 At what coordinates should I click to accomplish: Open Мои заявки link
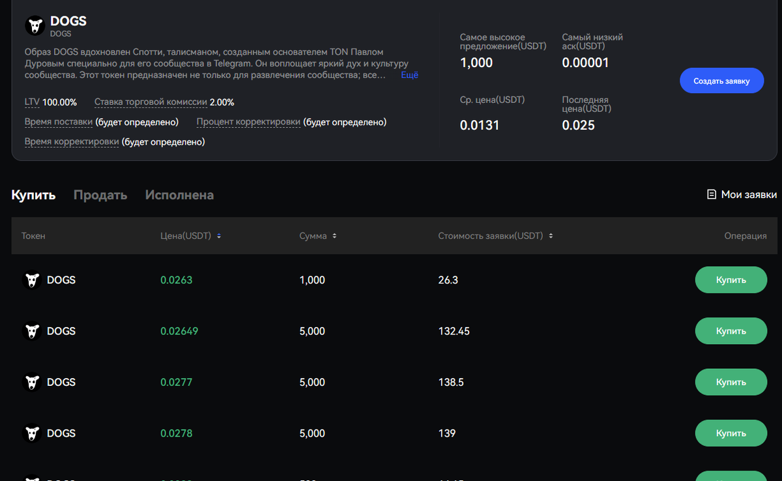tap(749, 194)
